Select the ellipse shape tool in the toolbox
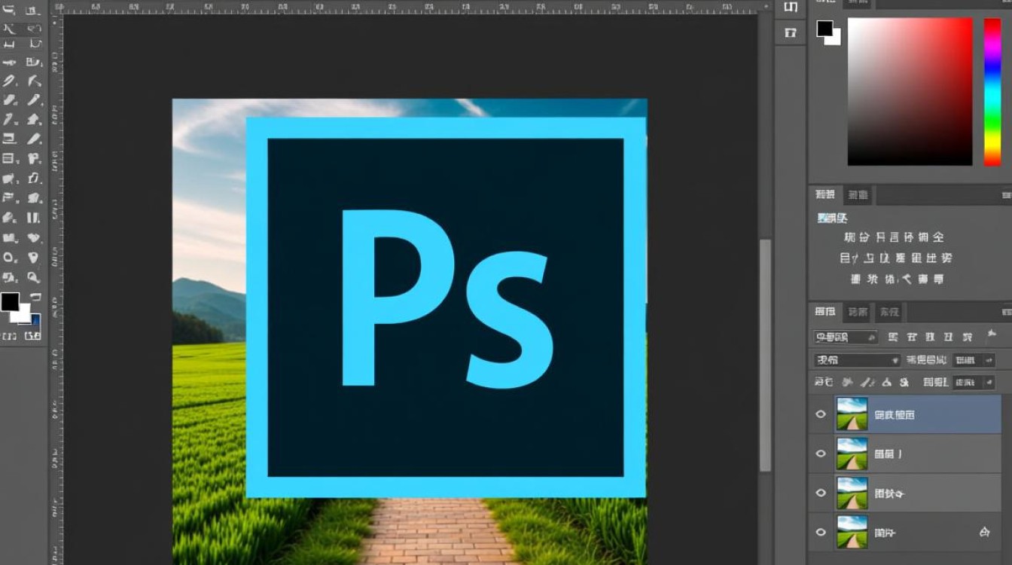The height and width of the screenshot is (565, 1012). click(x=10, y=257)
